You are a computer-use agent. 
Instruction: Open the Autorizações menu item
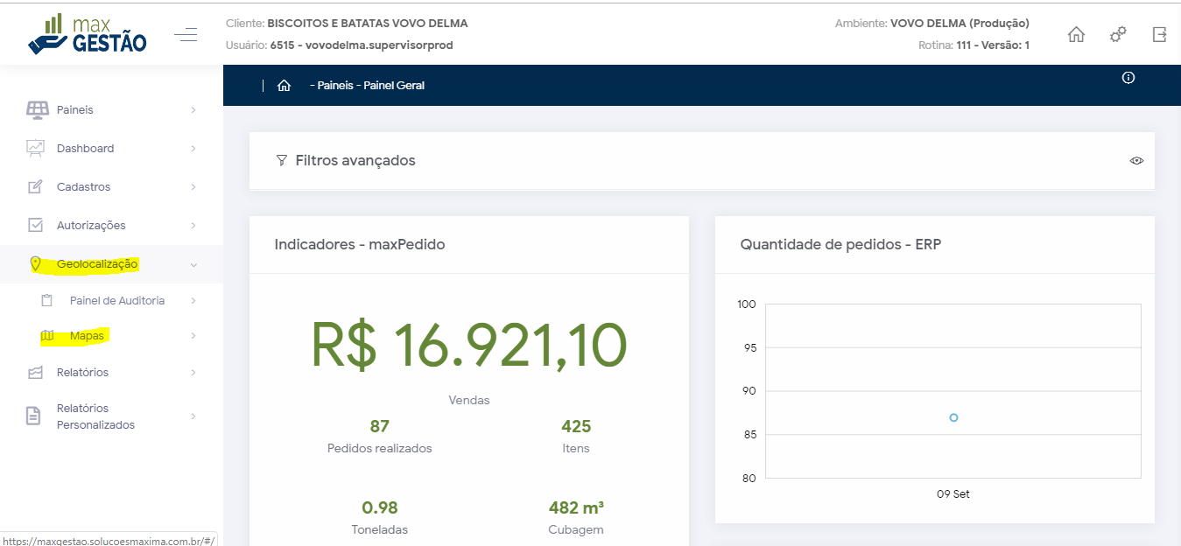pos(91,226)
